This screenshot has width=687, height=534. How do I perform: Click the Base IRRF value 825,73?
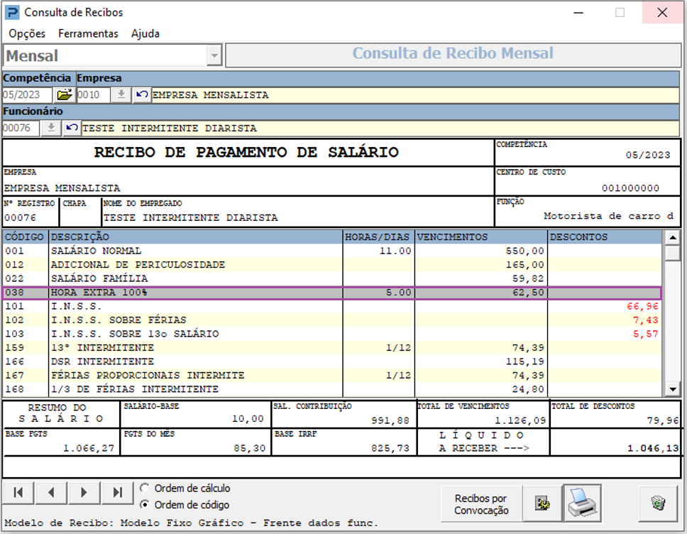click(x=390, y=448)
